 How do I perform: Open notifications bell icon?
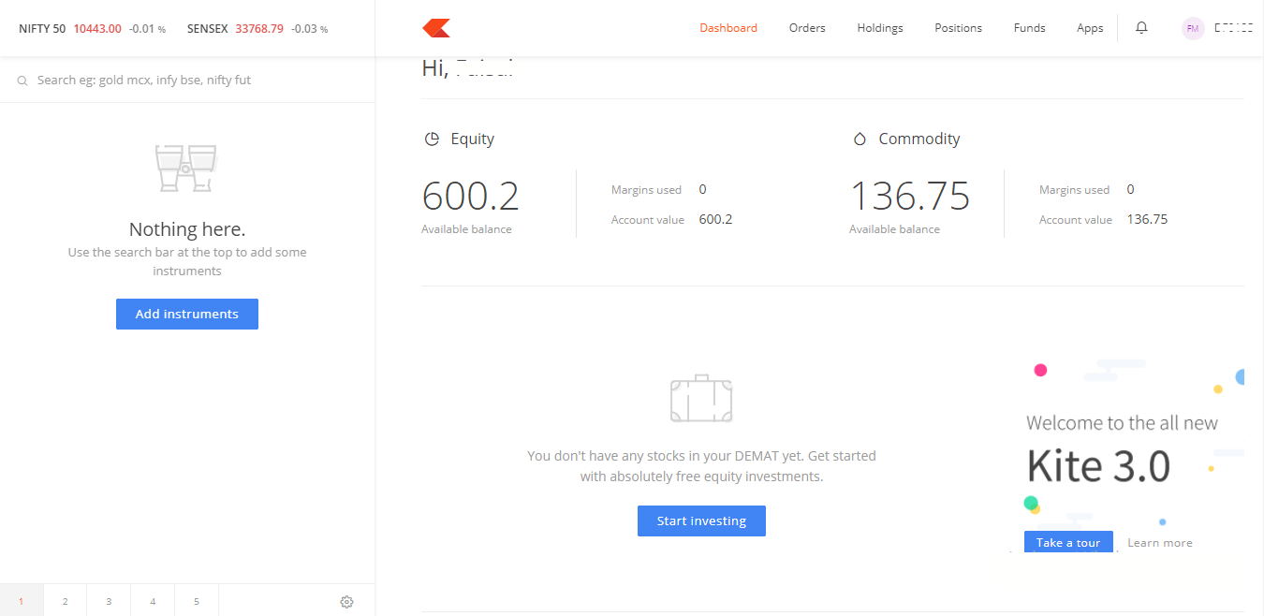(1141, 28)
